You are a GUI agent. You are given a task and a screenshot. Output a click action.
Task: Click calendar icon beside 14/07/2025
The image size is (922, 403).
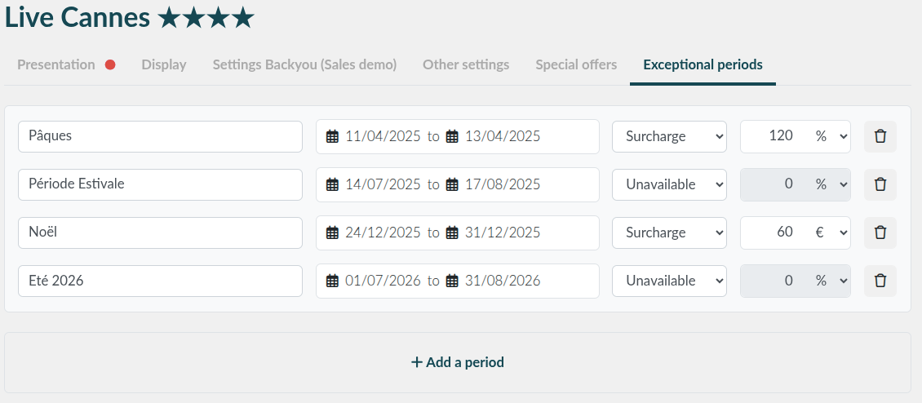click(x=332, y=184)
